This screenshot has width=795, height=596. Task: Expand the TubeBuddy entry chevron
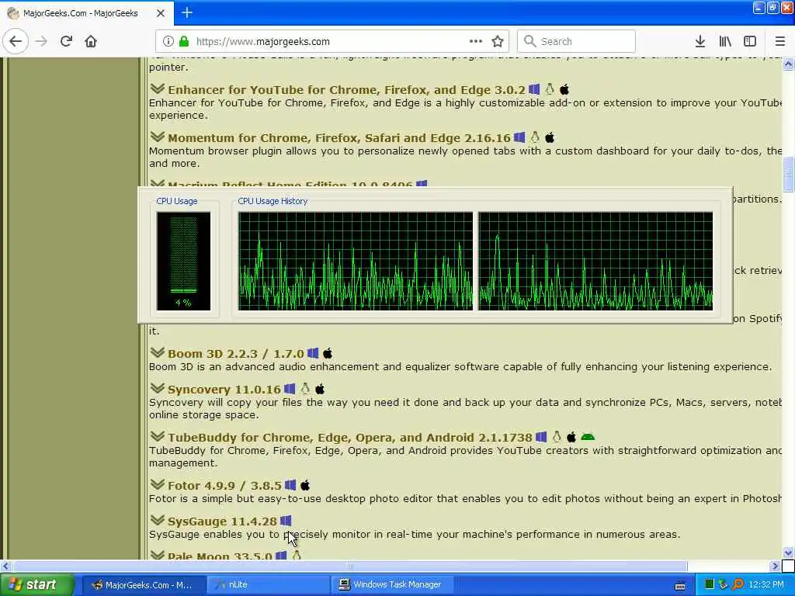point(157,436)
